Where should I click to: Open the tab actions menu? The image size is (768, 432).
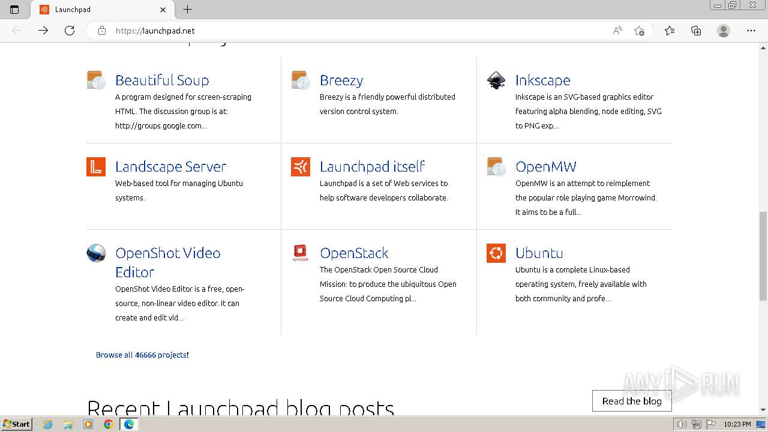coord(14,10)
